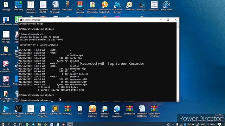Open the Windows Start menu

(3, 125)
